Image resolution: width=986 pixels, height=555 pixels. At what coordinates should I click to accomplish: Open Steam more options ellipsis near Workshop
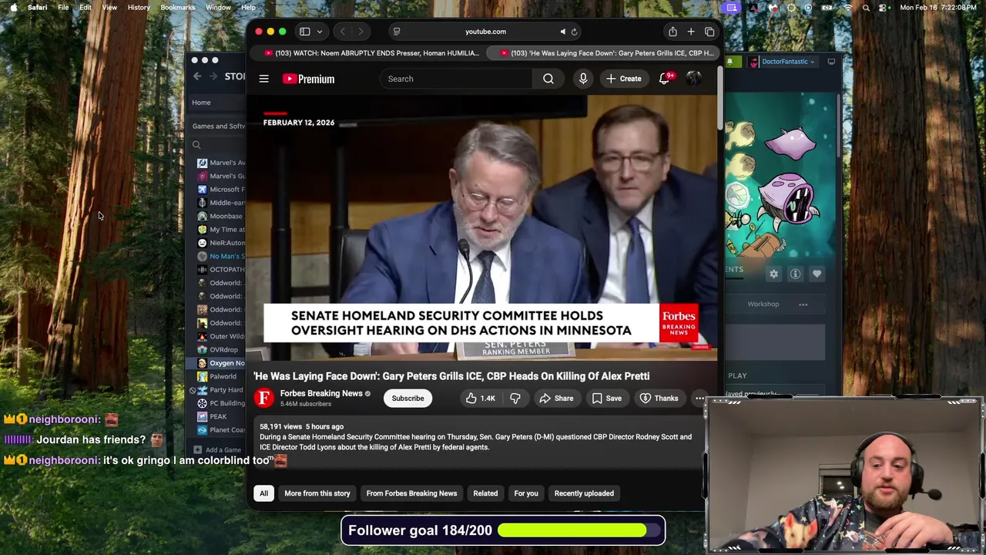803,304
